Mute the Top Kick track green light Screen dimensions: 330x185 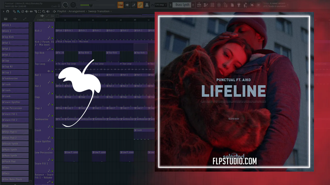click(52, 60)
